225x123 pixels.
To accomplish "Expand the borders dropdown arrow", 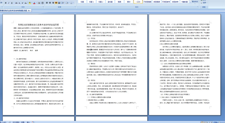I will 74,3.
